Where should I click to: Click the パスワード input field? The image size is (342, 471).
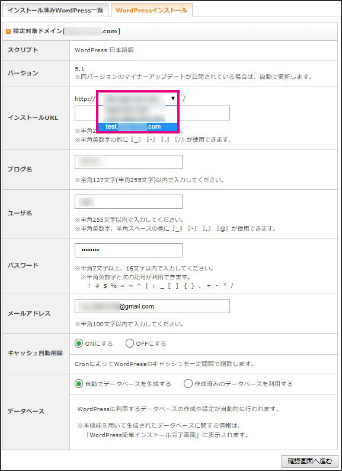click(129, 250)
